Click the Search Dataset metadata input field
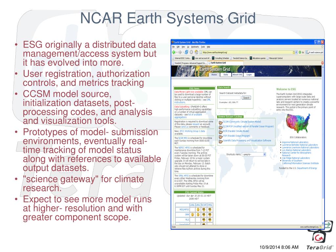The width and height of the screenshot is (336, 252). pos(230,98)
